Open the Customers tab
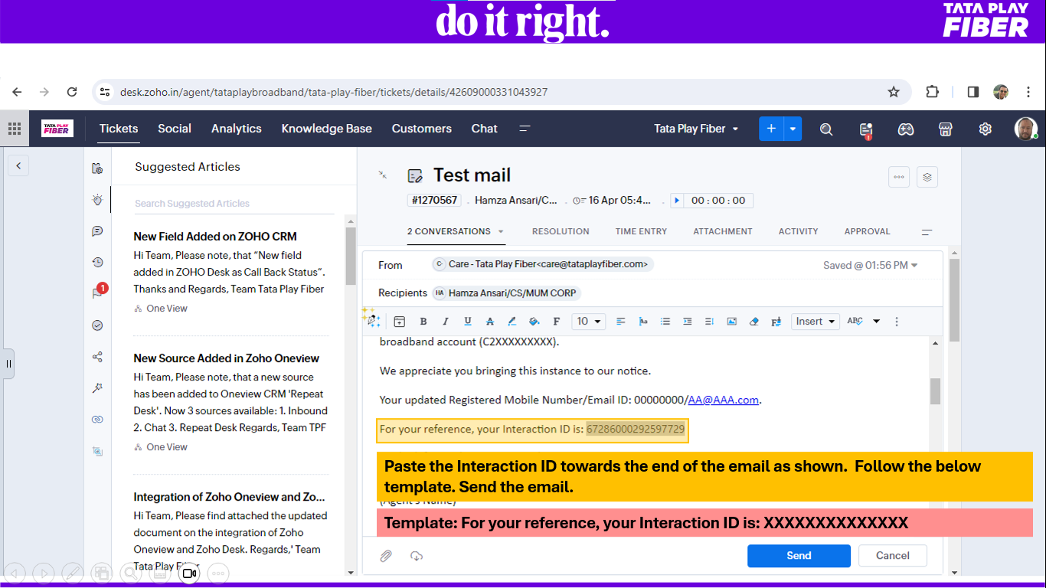 click(422, 129)
